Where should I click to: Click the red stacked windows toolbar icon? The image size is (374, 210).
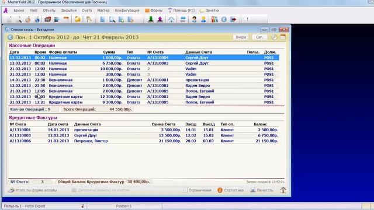(x=48, y=19)
